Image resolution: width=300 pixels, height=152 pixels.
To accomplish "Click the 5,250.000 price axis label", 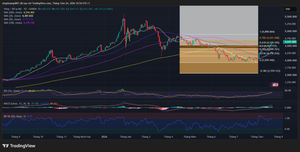I will click(291, 24).
